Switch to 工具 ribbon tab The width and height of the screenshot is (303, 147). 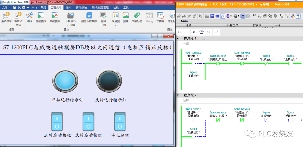tap(126, 8)
